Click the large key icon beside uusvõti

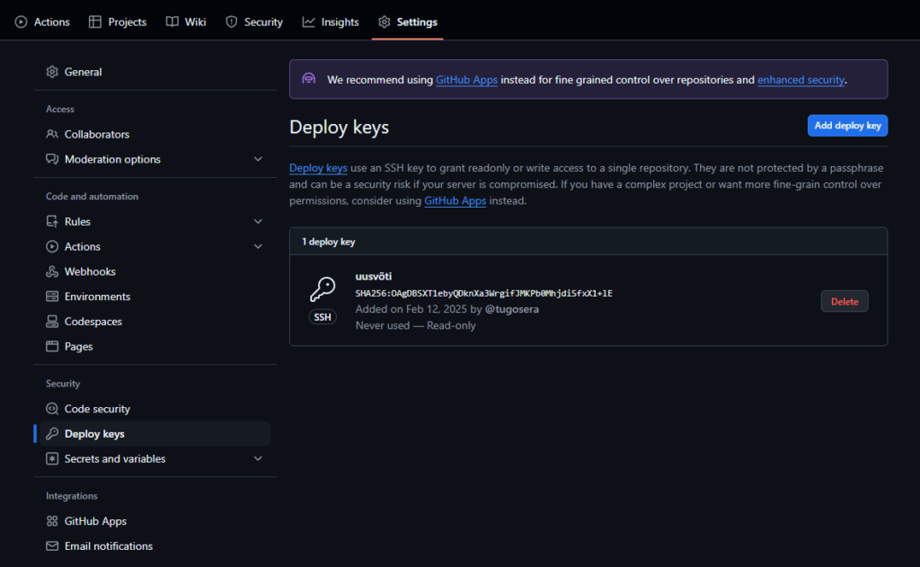(x=323, y=288)
